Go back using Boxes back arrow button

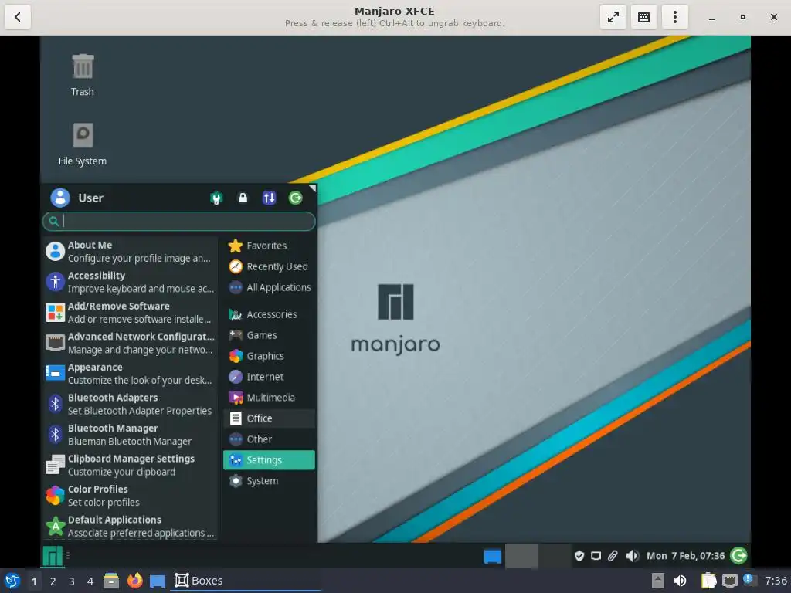(18, 17)
